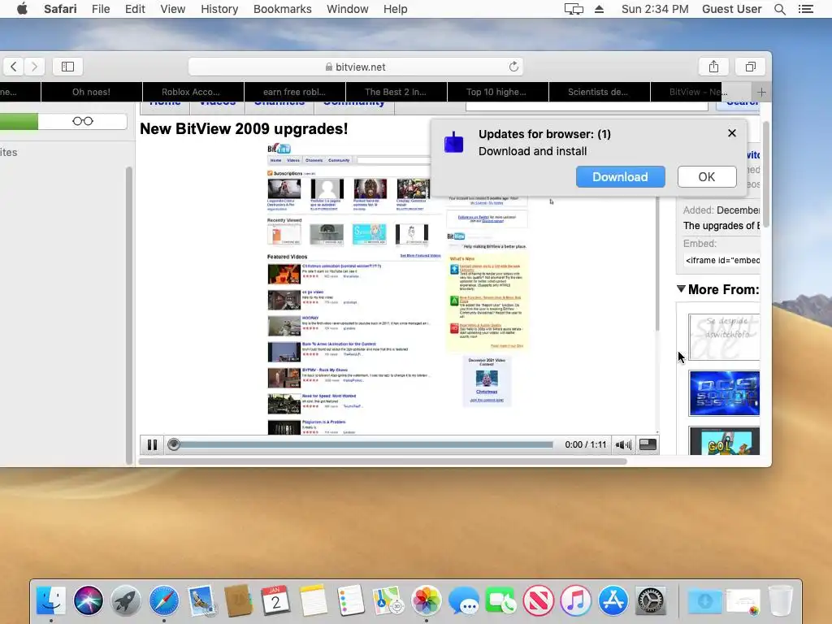Open FaceTime in the Dock
The height and width of the screenshot is (624, 832).
point(500,600)
